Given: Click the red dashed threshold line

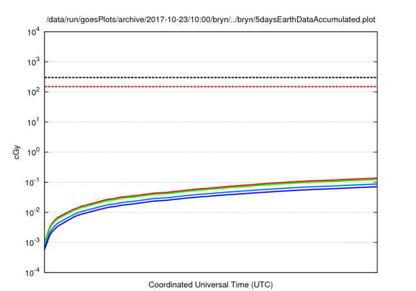Looking at the screenshot, I should point(211,86).
